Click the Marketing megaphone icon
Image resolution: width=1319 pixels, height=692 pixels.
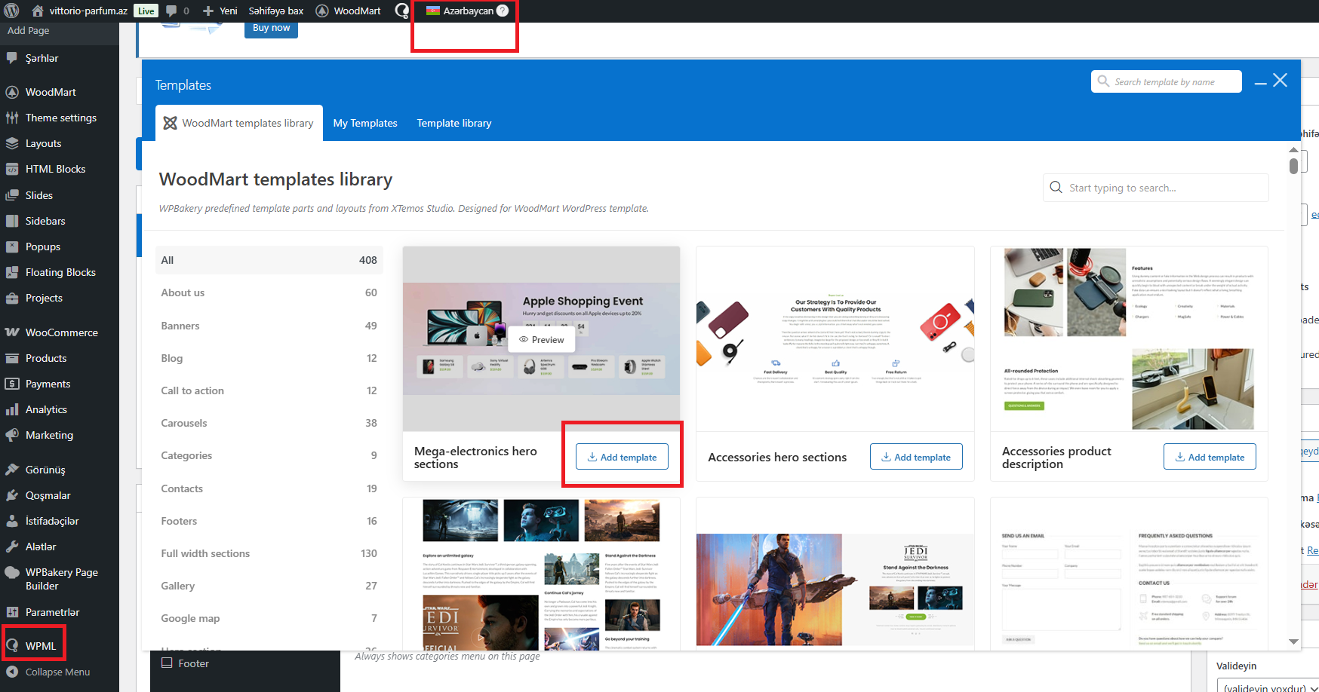(x=12, y=435)
